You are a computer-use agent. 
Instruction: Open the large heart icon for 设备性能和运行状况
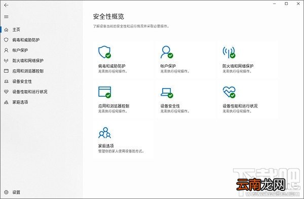pos(229,92)
